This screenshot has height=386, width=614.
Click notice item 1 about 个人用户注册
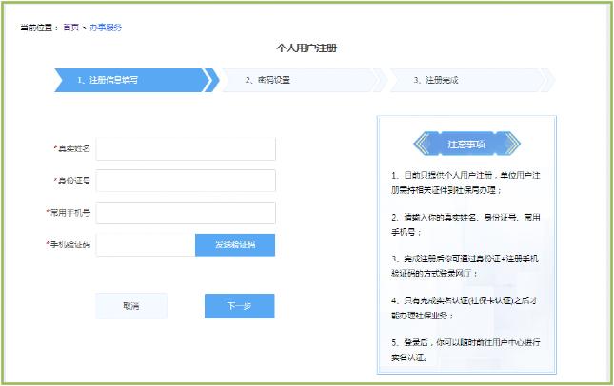tap(466, 183)
